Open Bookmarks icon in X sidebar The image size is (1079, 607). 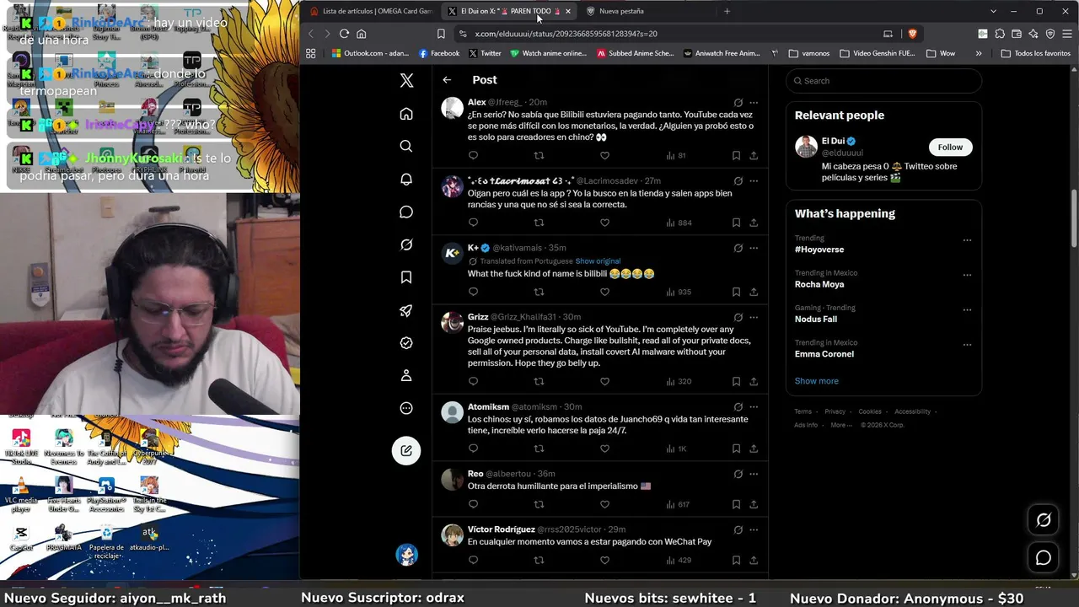pos(406,277)
